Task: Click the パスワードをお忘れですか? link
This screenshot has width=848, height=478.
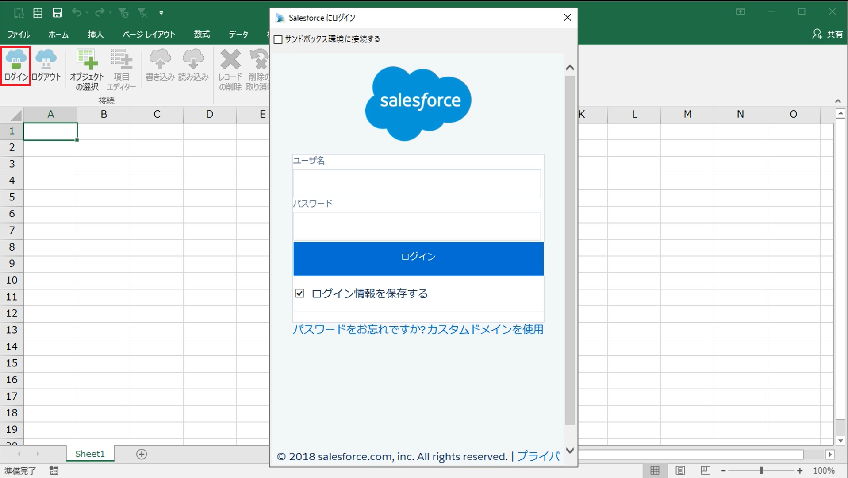Action: click(x=359, y=329)
